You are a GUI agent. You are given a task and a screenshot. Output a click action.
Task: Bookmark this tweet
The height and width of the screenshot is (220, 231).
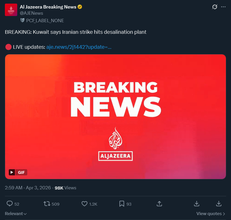[122, 204]
